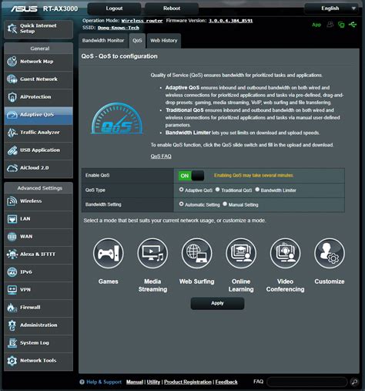Open Alexa & IFTTT icon

pyautogui.click(x=12, y=254)
